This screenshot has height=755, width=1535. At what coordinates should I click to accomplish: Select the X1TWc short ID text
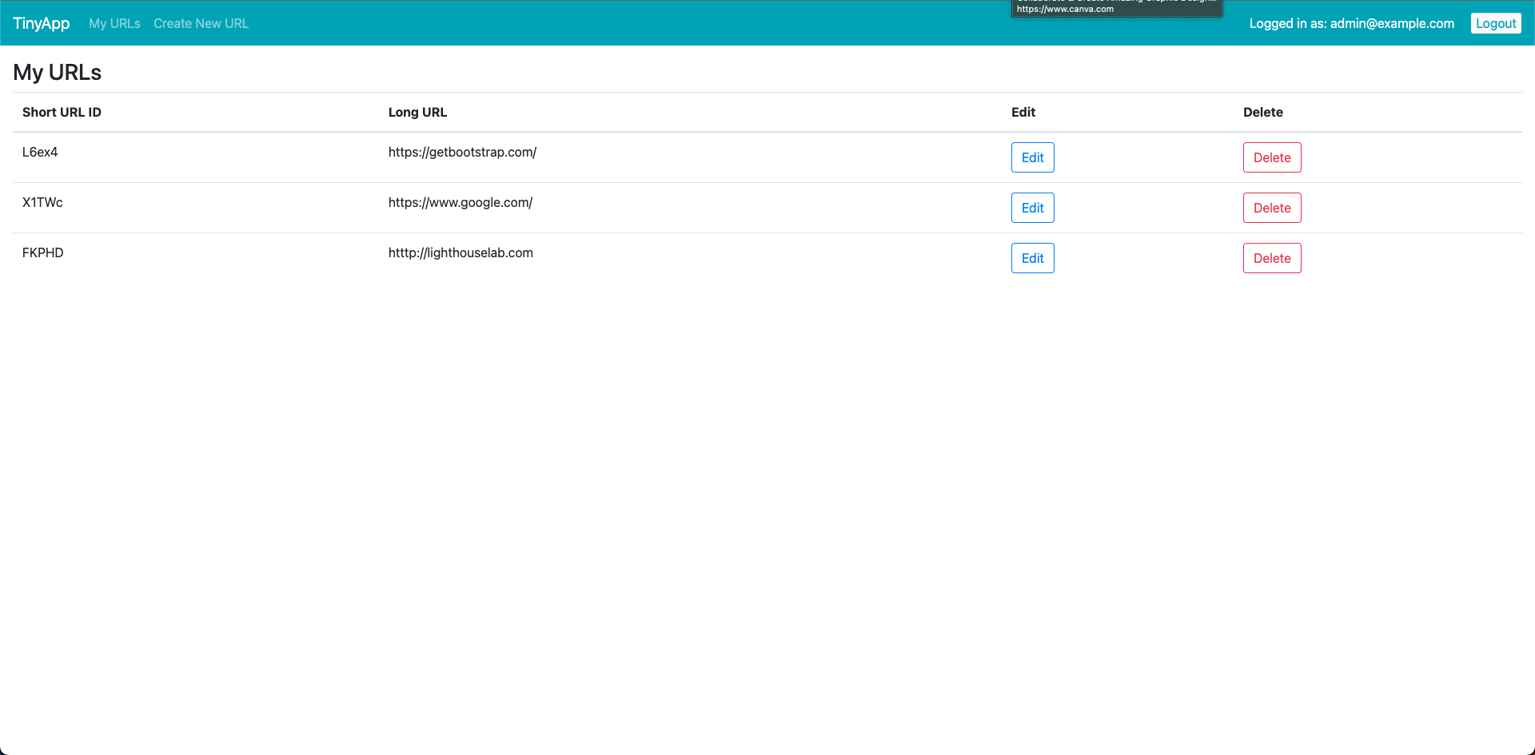point(42,202)
